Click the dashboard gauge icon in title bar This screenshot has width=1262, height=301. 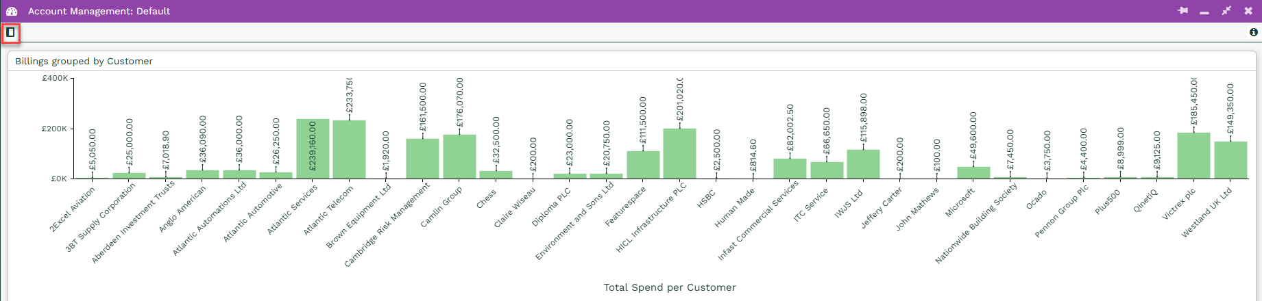click(x=12, y=11)
